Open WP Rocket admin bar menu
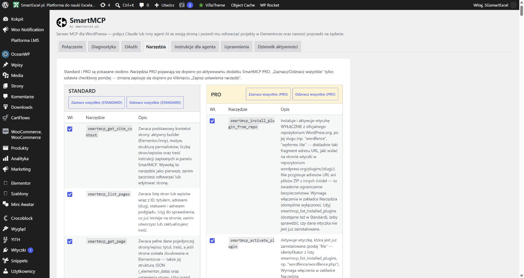 270,5
